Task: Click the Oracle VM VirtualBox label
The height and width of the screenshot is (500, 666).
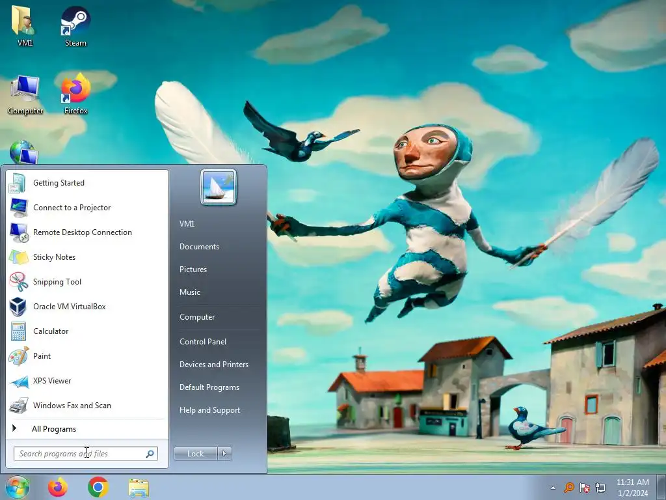Action: (x=69, y=306)
